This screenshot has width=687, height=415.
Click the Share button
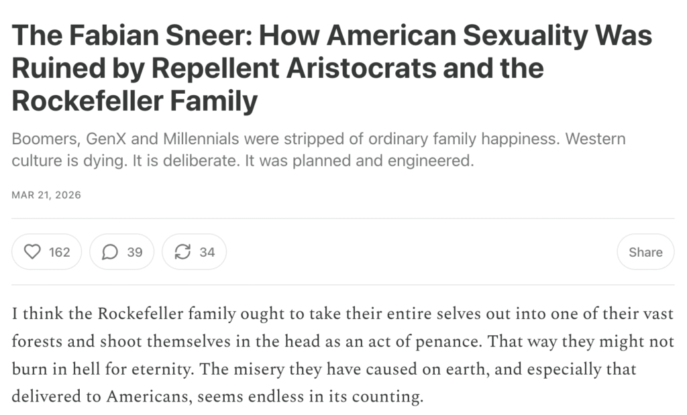645,252
